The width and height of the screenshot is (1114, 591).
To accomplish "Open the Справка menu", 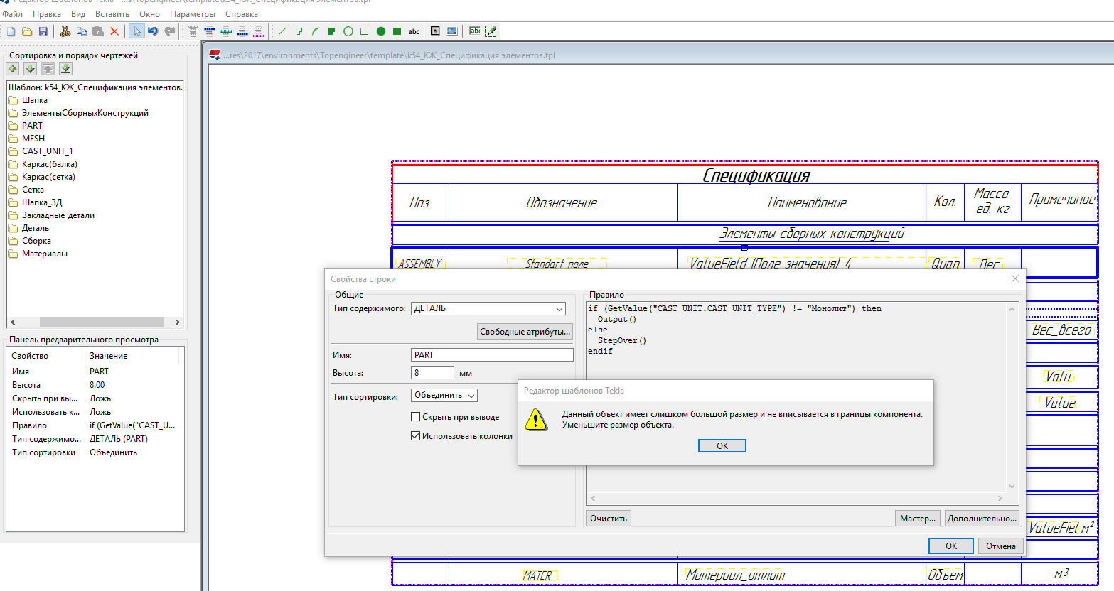I will point(242,14).
